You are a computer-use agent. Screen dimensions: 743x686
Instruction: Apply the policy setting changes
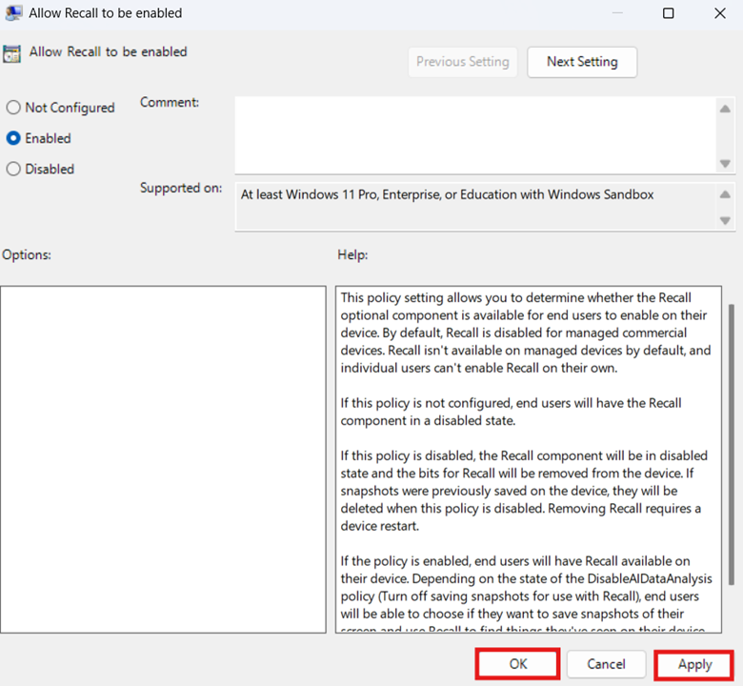(694, 664)
